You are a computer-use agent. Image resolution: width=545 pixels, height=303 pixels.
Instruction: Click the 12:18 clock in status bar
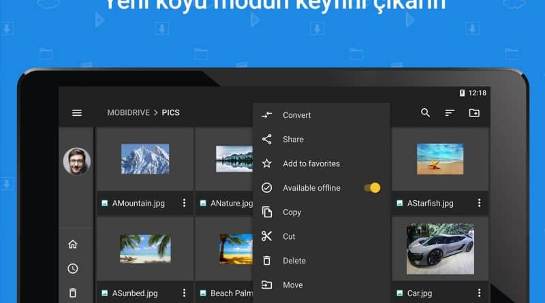coord(478,93)
